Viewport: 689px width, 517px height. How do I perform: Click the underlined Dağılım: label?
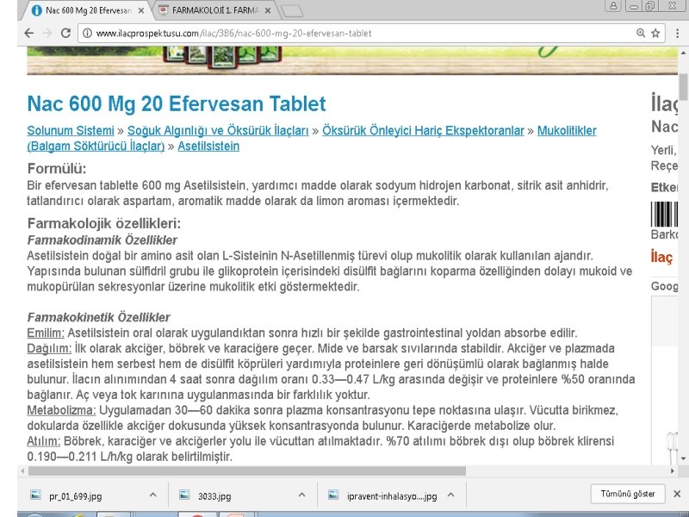pos(49,348)
